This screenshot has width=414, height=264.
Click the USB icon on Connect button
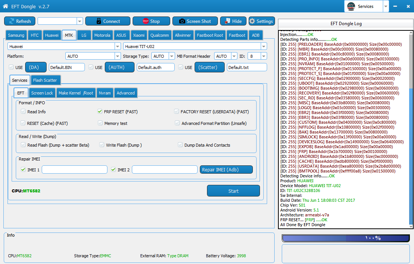[99, 21]
